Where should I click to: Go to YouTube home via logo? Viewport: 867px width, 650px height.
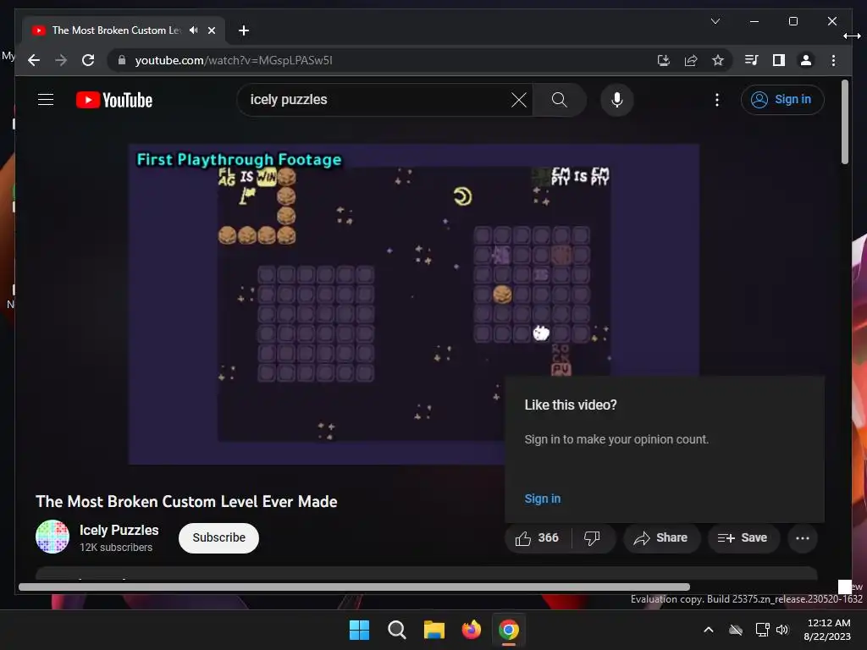click(114, 100)
